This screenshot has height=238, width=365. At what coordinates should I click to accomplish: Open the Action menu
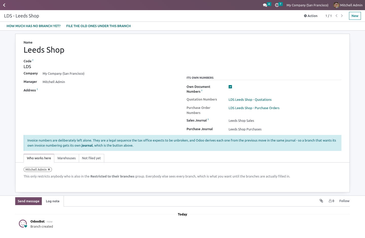click(x=311, y=16)
